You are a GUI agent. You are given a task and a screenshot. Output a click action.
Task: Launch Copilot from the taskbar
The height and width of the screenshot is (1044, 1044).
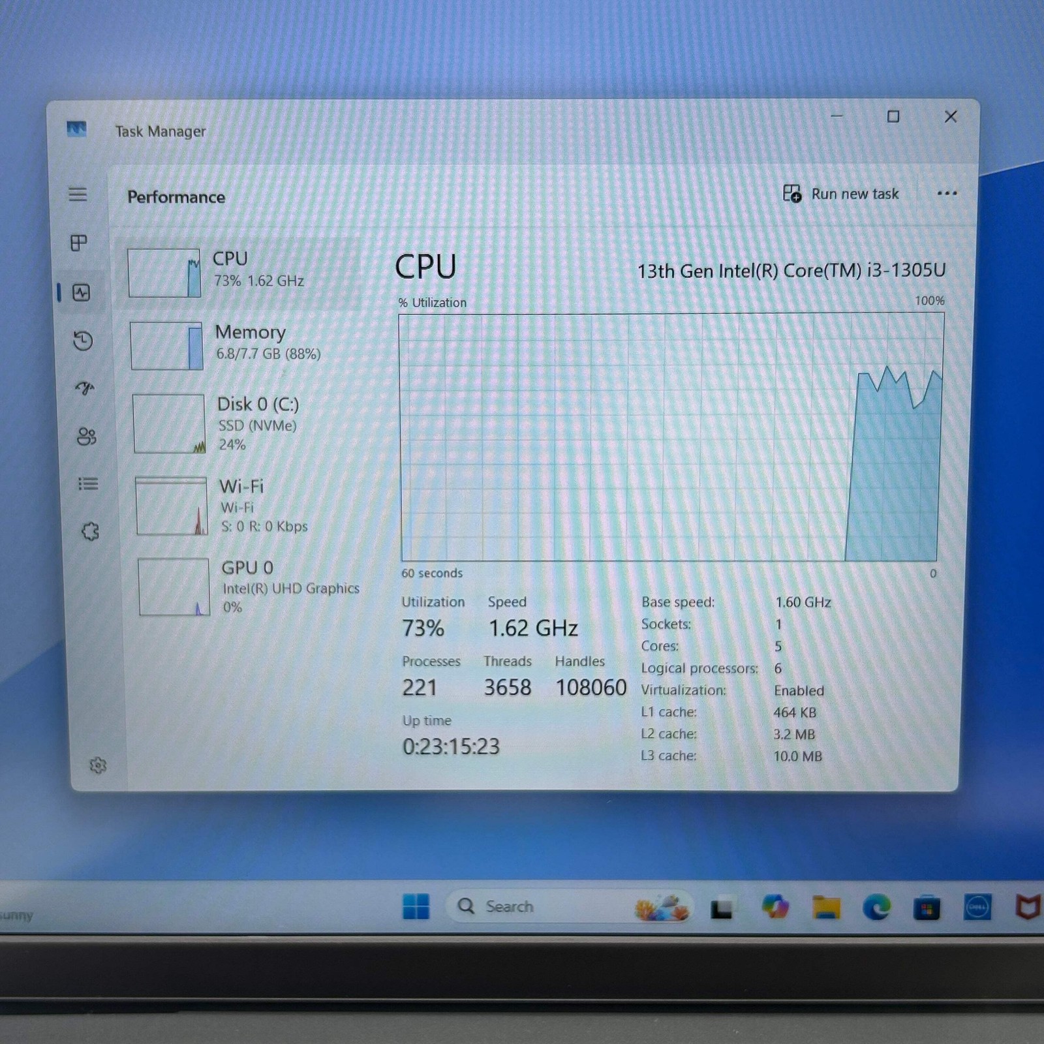pyautogui.click(x=775, y=906)
